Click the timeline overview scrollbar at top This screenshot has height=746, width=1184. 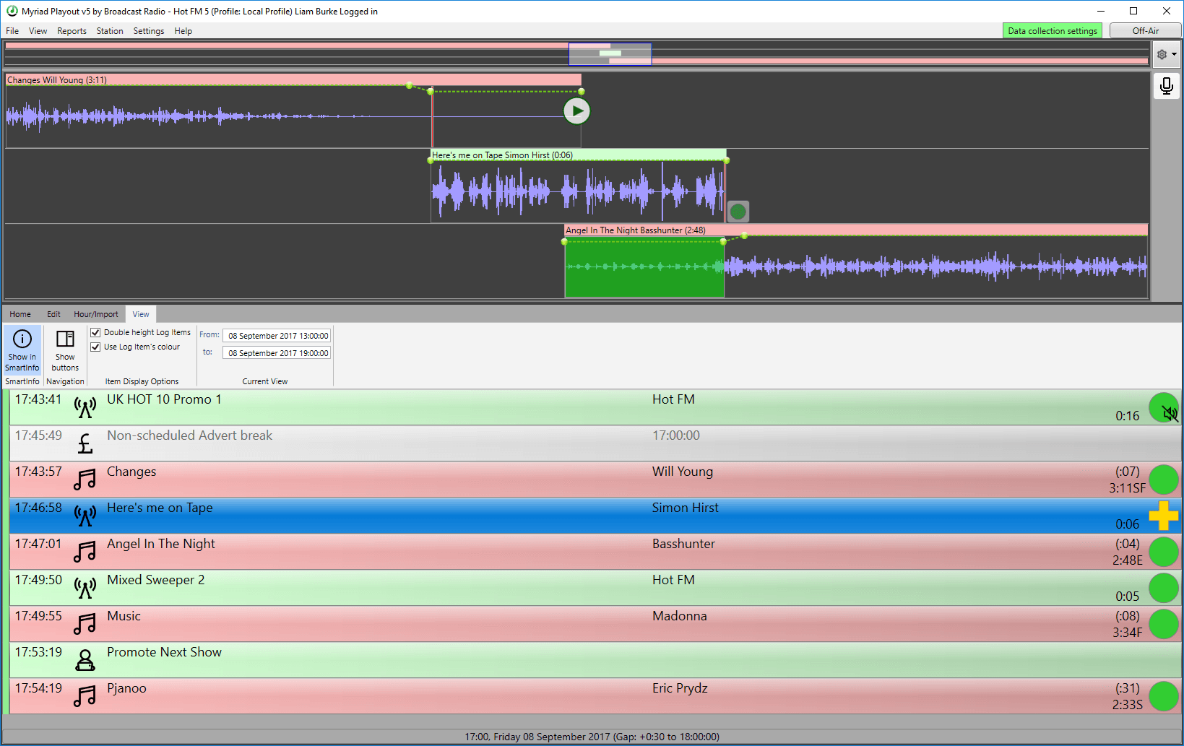(610, 53)
